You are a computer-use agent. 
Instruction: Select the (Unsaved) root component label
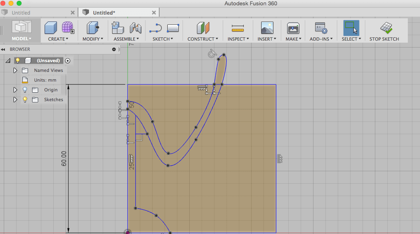48,61
